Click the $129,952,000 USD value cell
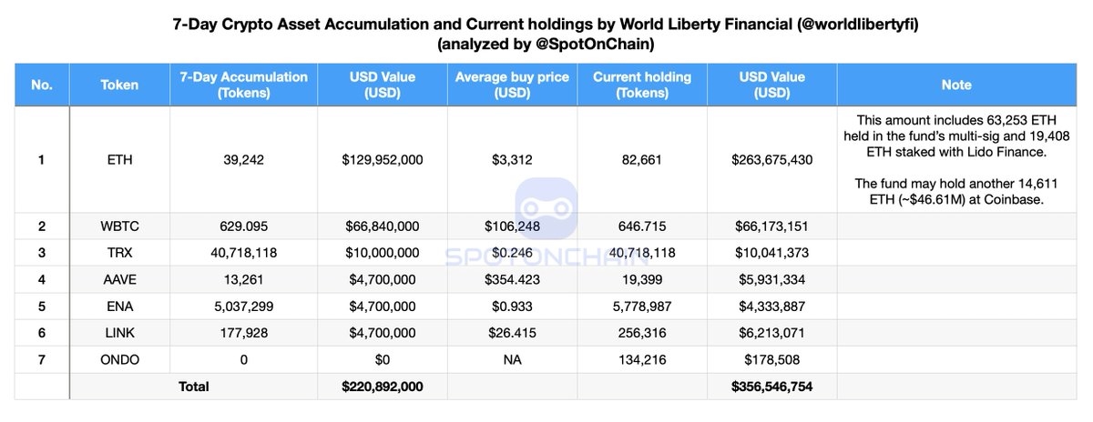 point(383,159)
